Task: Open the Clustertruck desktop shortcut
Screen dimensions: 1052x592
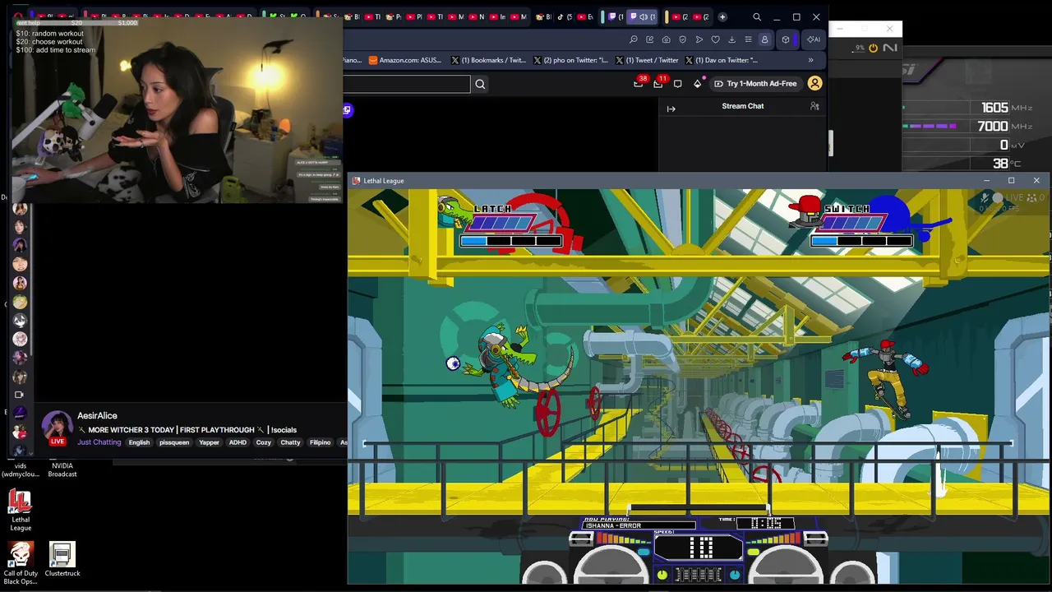Action: pos(62,559)
